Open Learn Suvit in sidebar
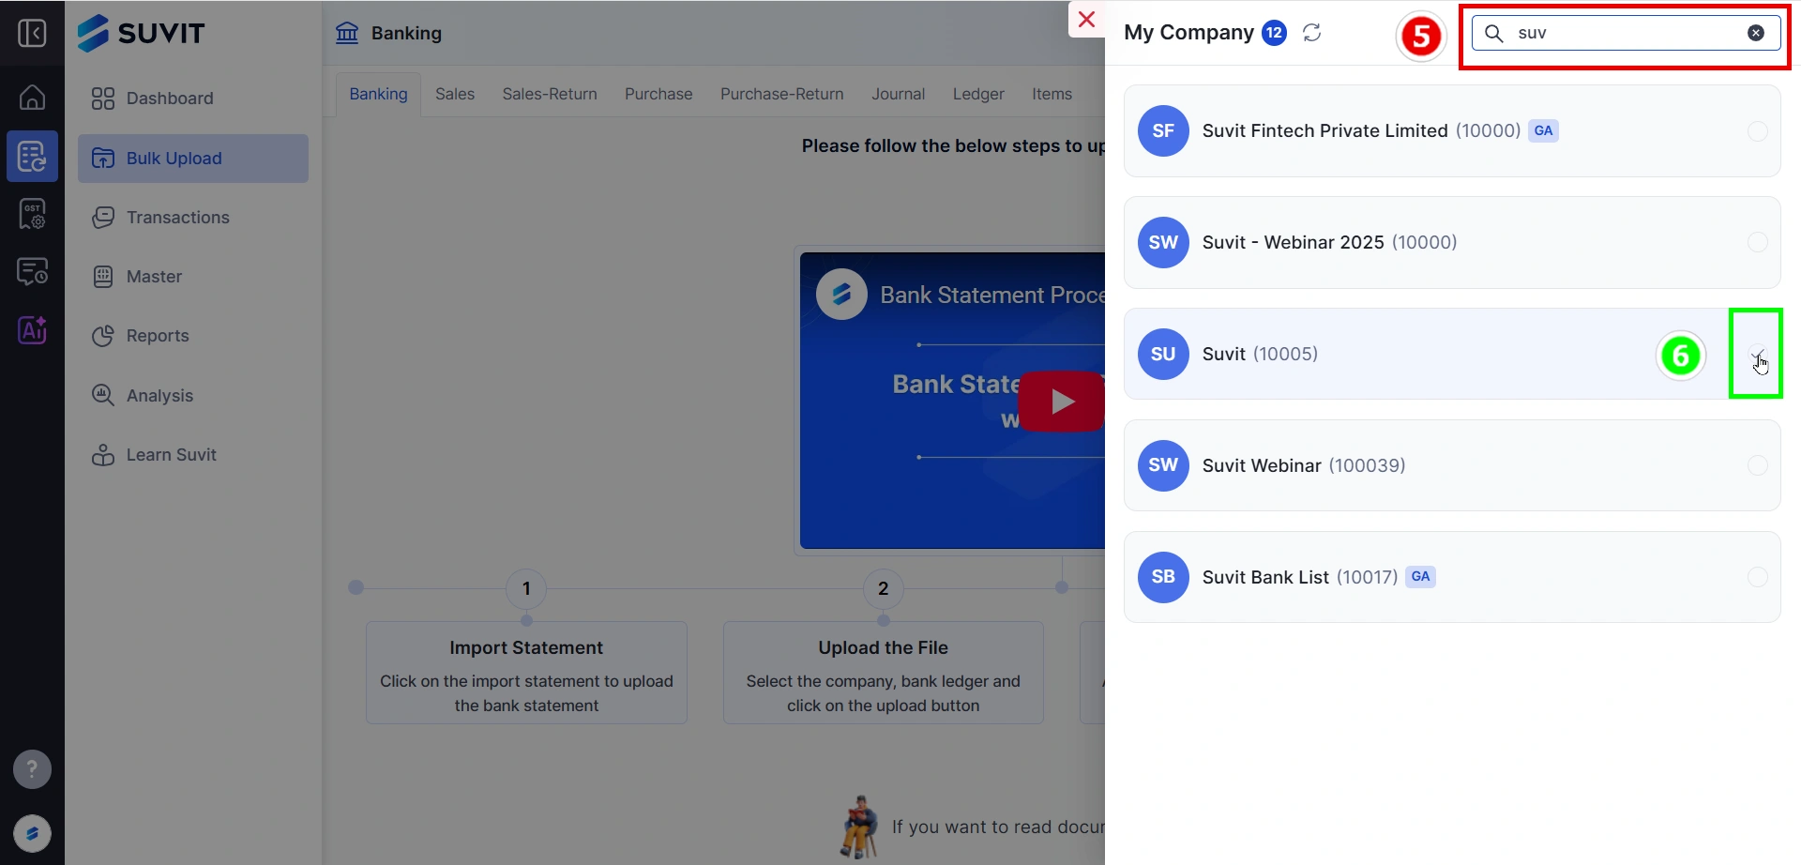This screenshot has height=865, width=1801. [x=193, y=455]
